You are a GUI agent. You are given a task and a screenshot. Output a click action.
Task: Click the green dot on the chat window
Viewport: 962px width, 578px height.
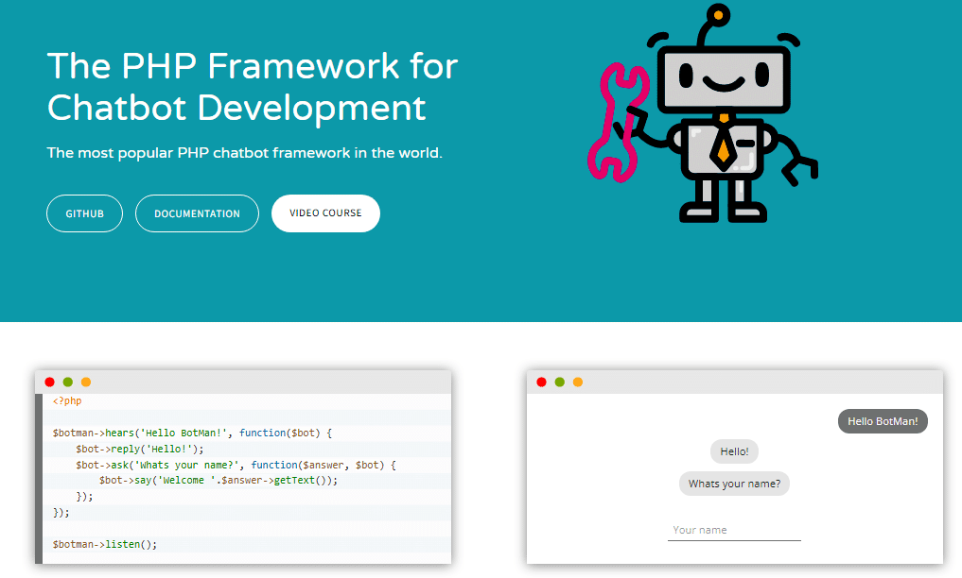tap(560, 382)
